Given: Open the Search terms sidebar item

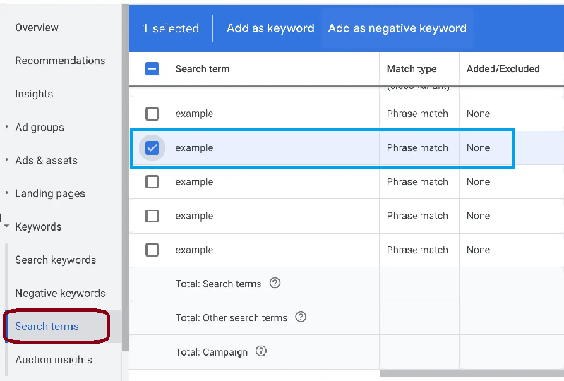Looking at the screenshot, I should pyautogui.click(x=47, y=327).
